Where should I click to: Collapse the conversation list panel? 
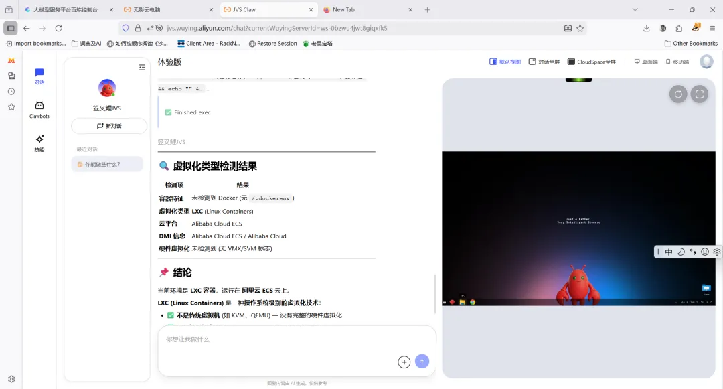[x=142, y=68]
